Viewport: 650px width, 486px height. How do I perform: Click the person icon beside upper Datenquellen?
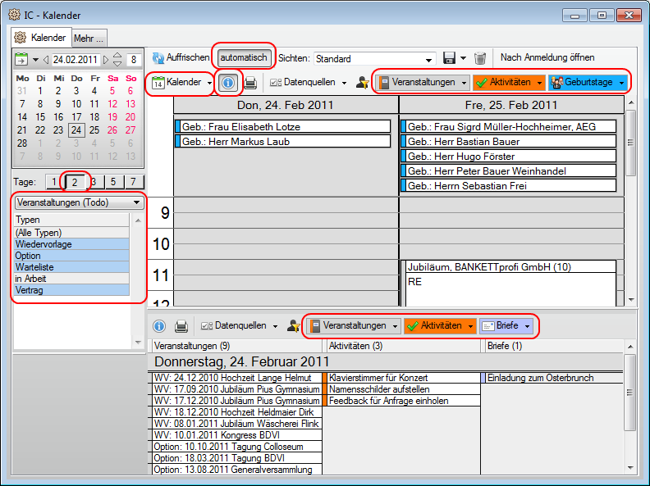pyautogui.click(x=362, y=83)
